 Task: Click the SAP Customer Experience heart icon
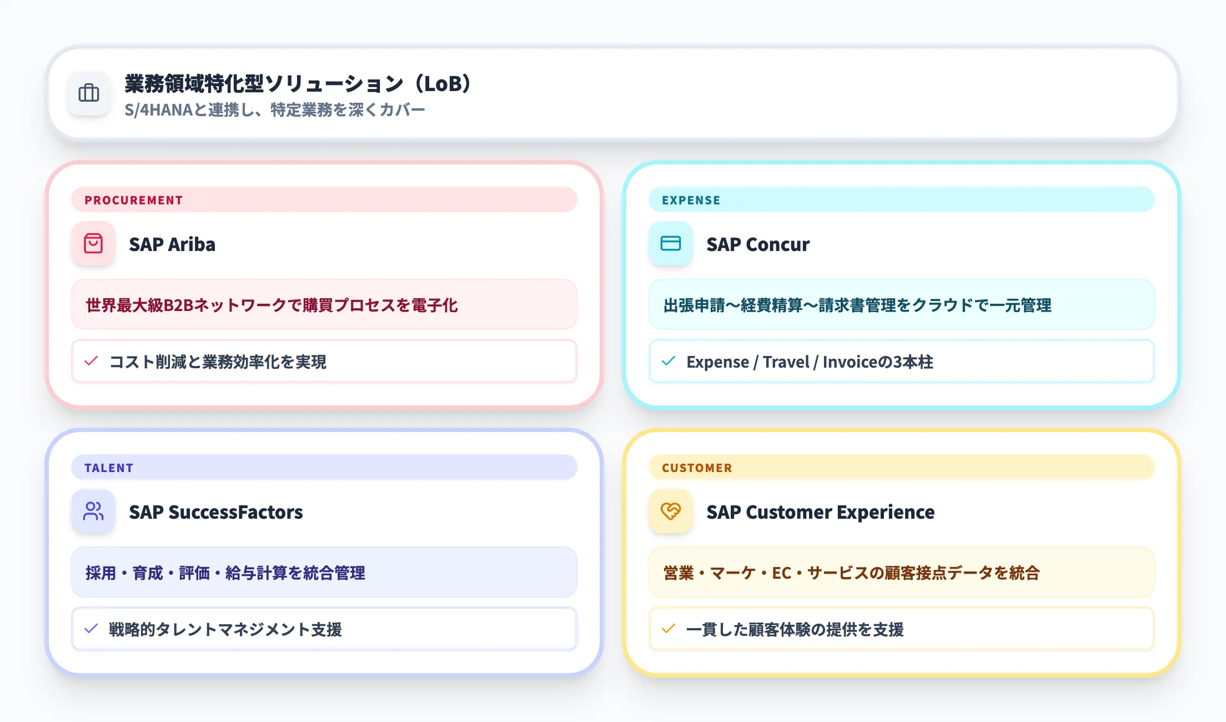(670, 512)
